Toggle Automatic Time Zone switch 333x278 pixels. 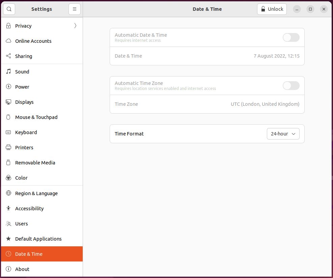(291, 86)
